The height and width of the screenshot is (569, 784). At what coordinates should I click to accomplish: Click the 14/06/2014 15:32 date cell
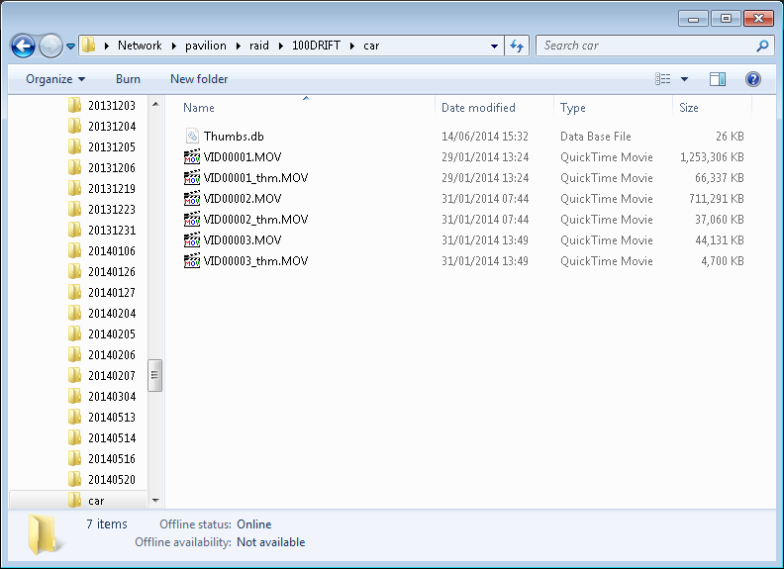coord(484,136)
